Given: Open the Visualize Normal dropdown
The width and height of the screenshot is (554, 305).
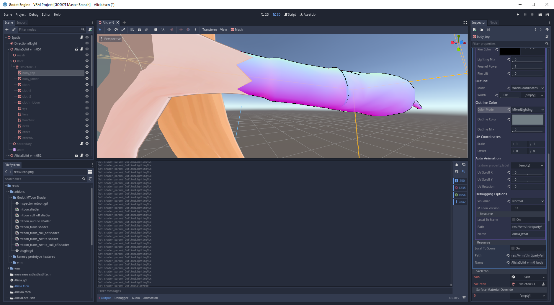Looking at the screenshot, I should point(528,201).
